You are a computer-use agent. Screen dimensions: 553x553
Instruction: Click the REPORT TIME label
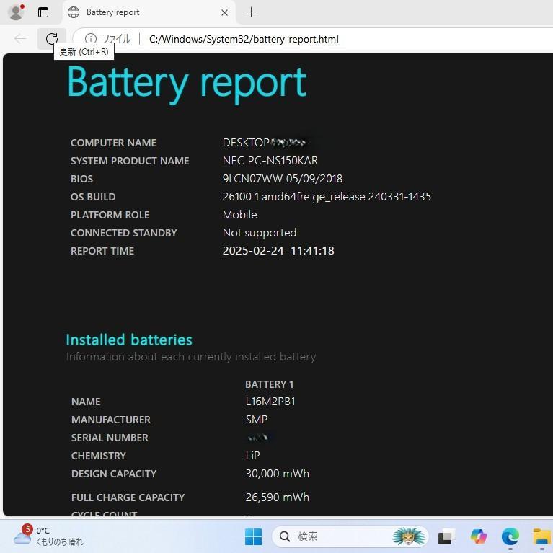coord(102,251)
